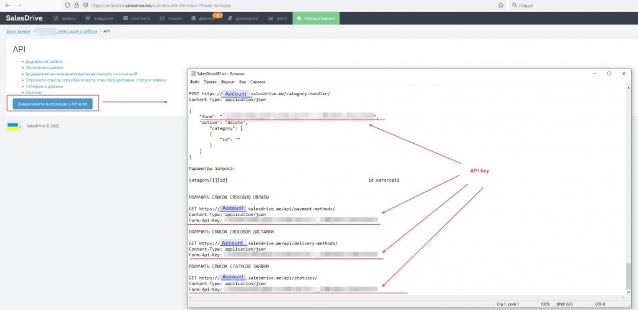Click the Notepad horizontal scrollbar right arrow
The image size is (638, 310).
coord(622,298)
